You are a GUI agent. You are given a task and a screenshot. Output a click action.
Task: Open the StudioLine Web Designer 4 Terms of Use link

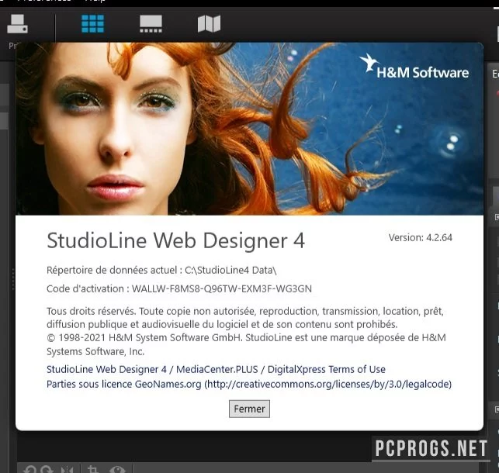point(216,369)
